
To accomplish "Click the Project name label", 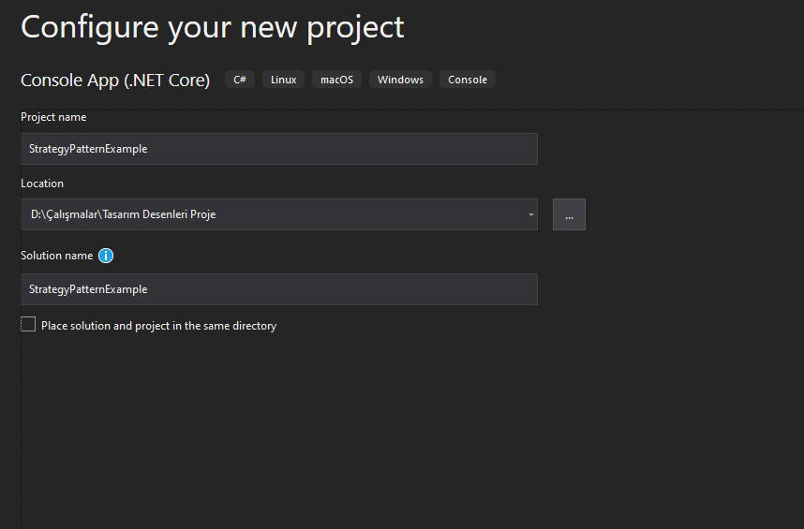I will tap(53, 117).
